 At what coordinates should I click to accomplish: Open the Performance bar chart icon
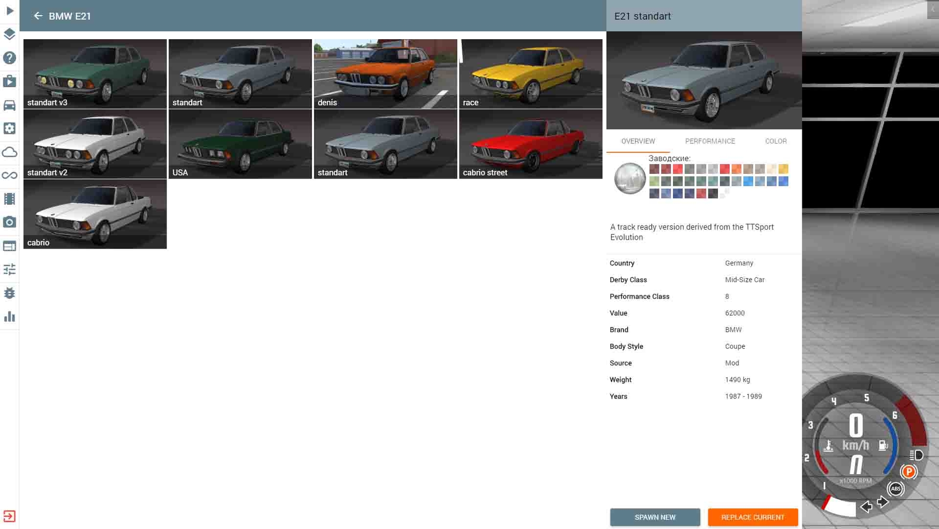point(9,317)
